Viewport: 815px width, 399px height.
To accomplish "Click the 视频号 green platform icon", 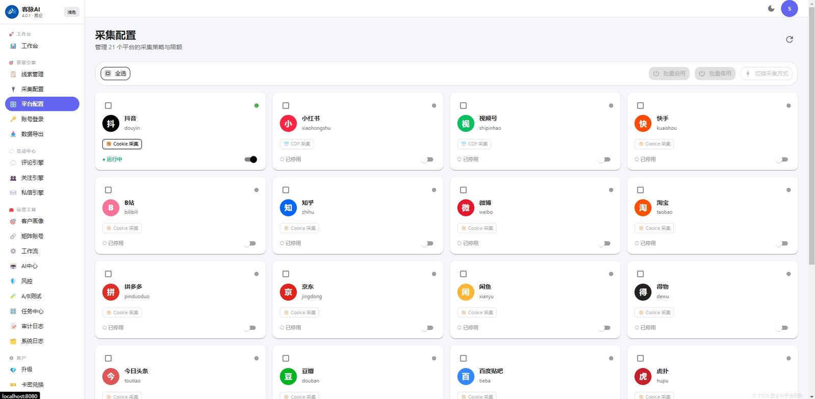I will tap(466, 123).
